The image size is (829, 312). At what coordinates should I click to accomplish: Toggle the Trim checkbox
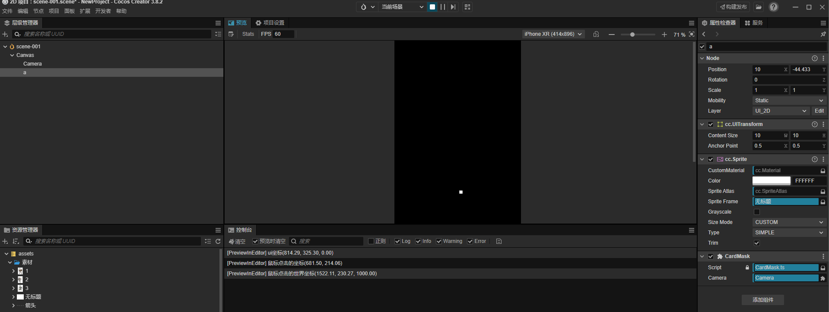[757, 243]
